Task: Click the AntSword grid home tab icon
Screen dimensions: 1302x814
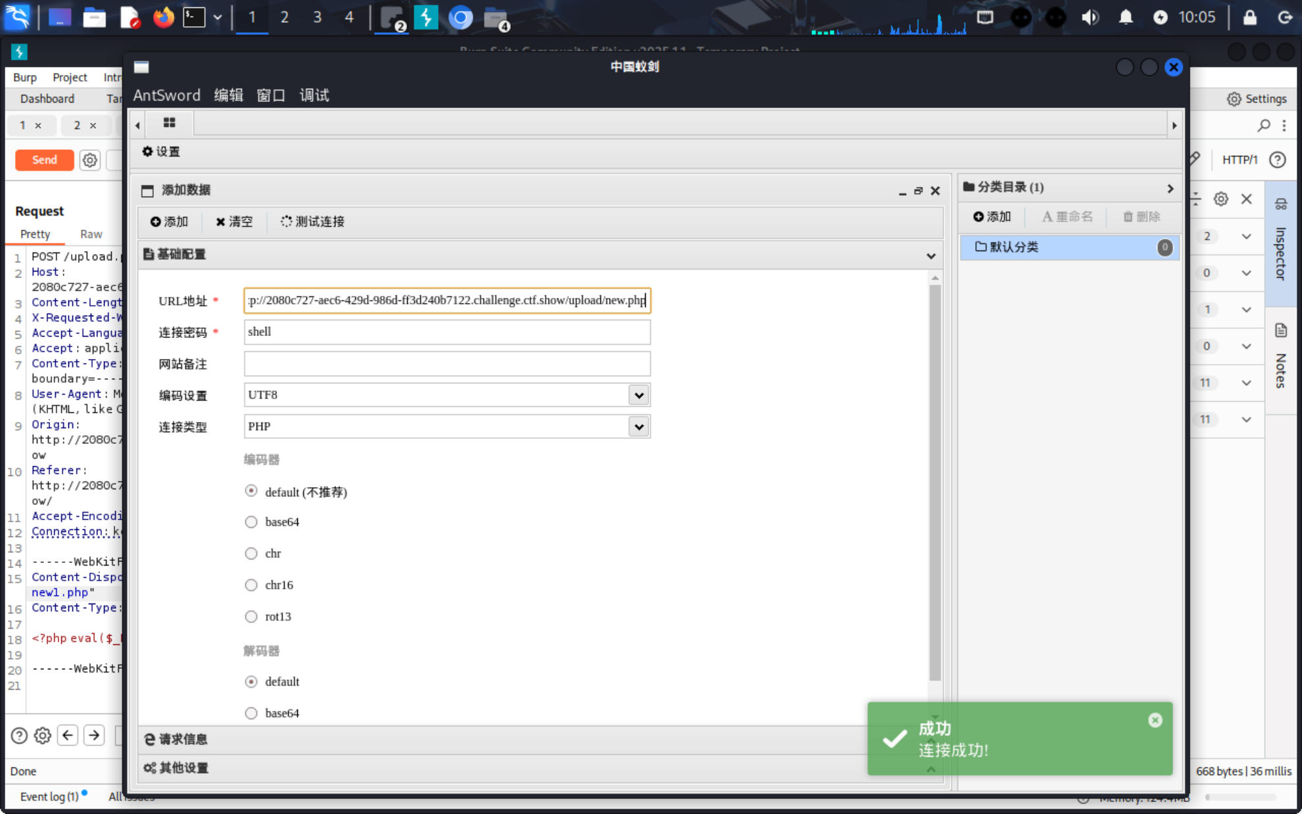Action: coord(169,123)
